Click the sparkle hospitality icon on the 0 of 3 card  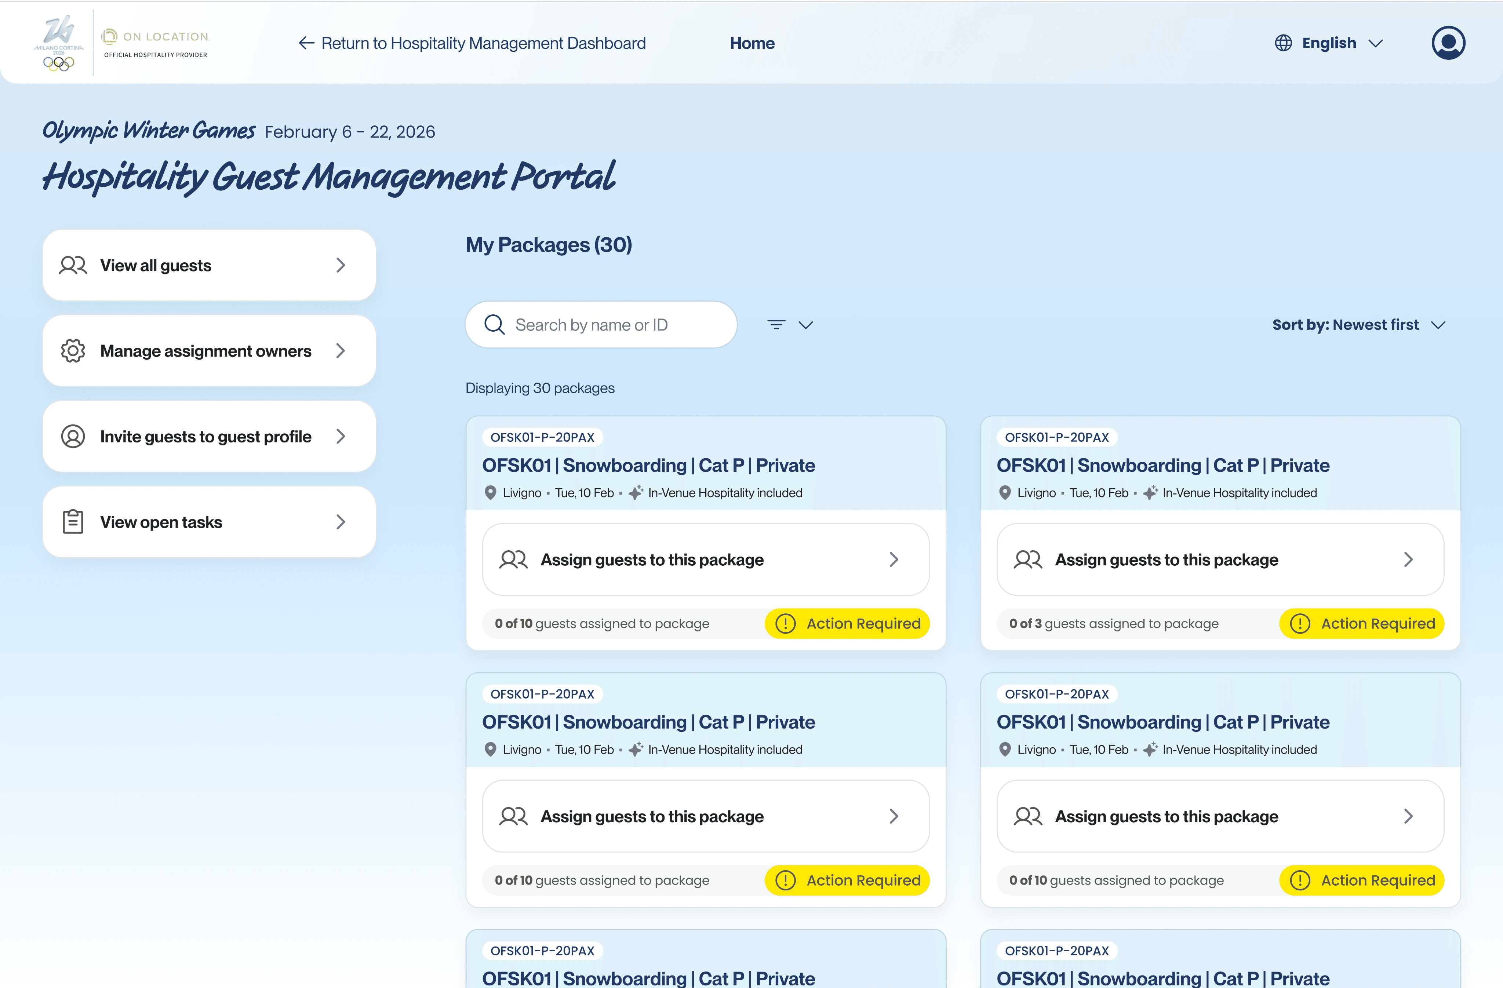pyautogui.click(x=1151, y=492)
